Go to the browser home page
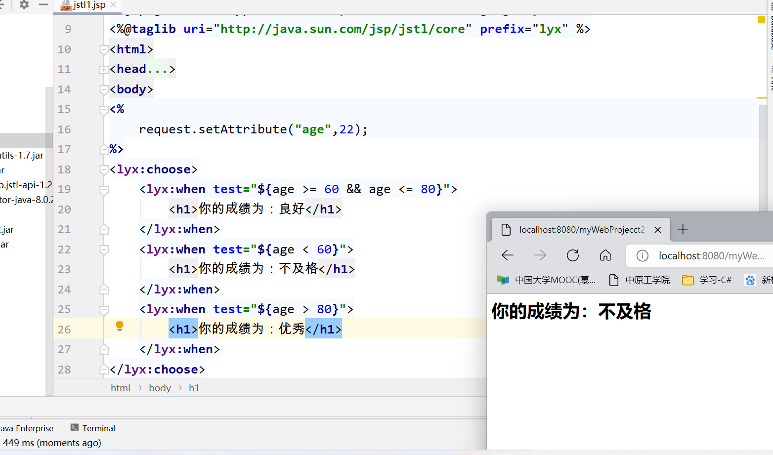773x455 pixels. 605,255
